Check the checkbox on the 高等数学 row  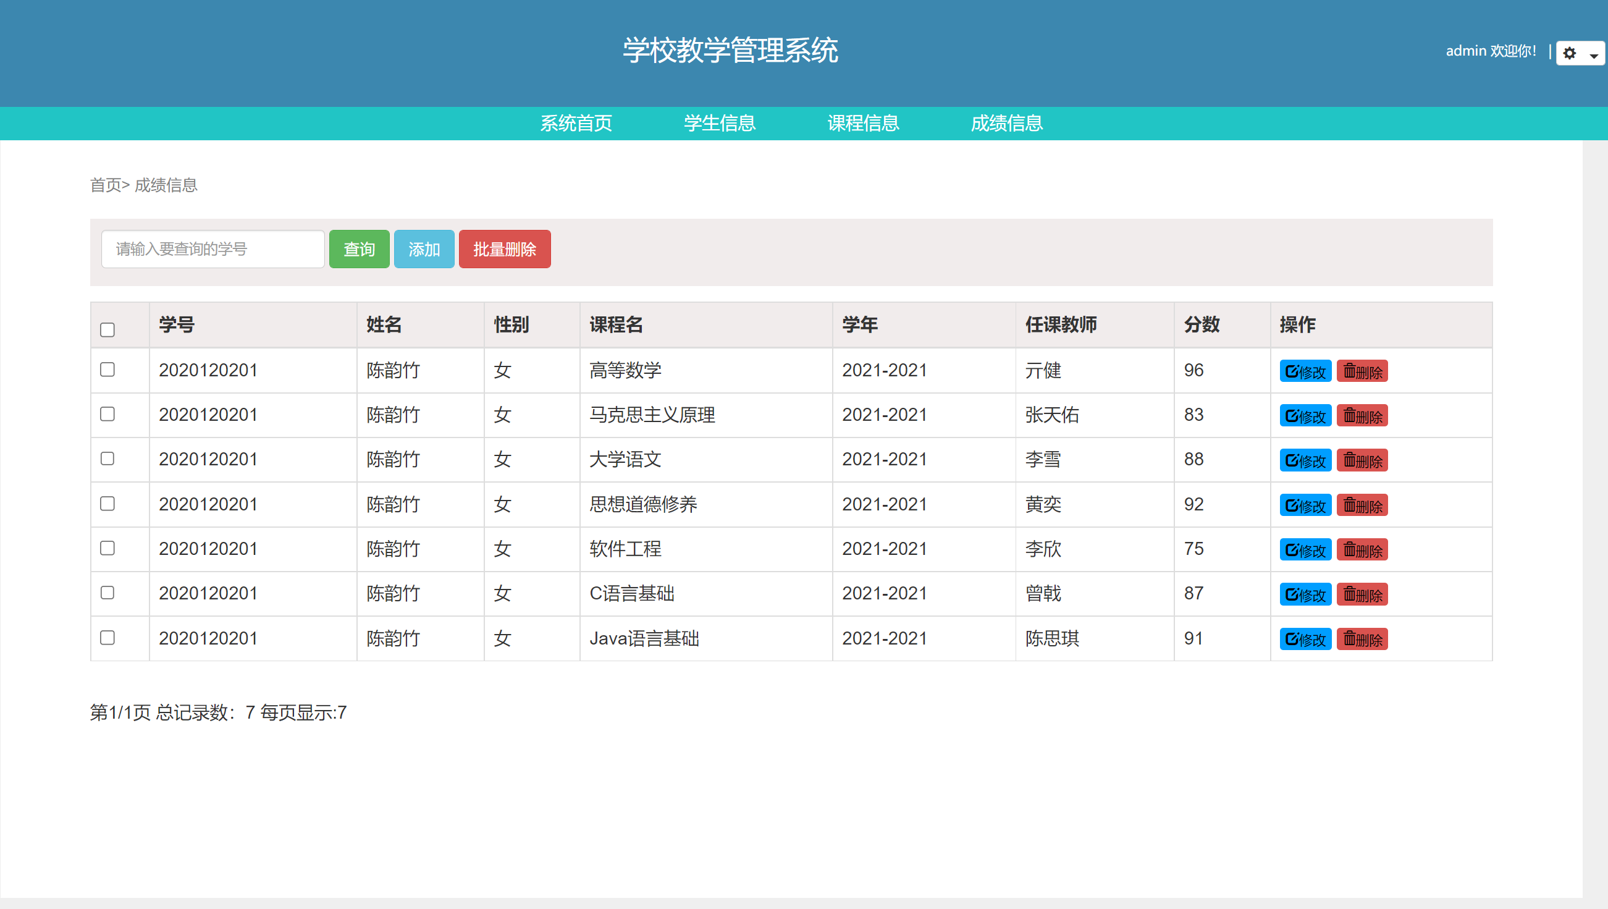click(107, 370)
